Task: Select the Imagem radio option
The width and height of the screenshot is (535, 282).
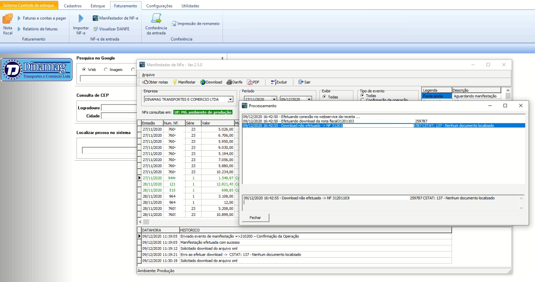Action: (106, 69)
